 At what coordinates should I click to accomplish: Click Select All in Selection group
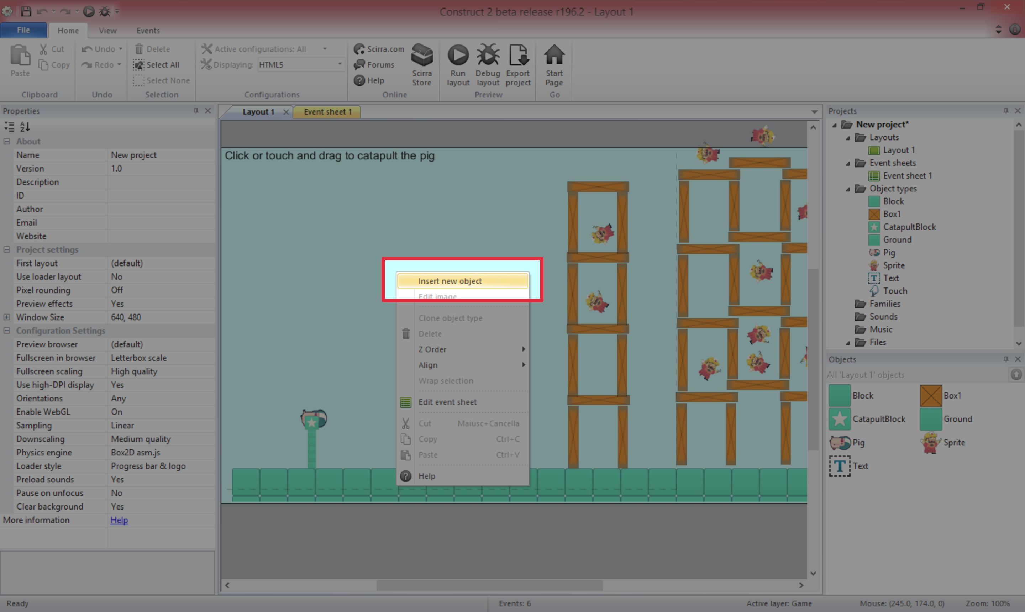[x=156, y=65]
